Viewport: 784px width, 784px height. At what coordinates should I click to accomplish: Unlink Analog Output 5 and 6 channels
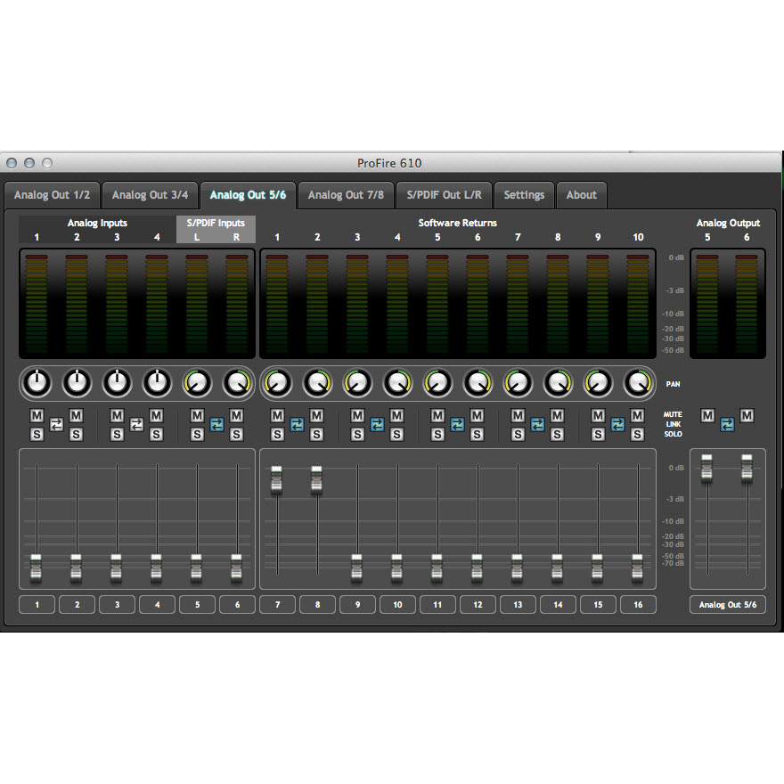(x=727, y=425)
